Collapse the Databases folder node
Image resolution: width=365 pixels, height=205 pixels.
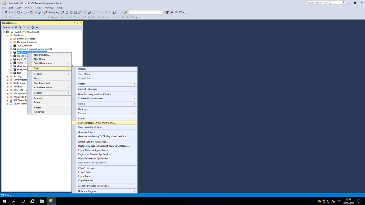tap(8, 35)
